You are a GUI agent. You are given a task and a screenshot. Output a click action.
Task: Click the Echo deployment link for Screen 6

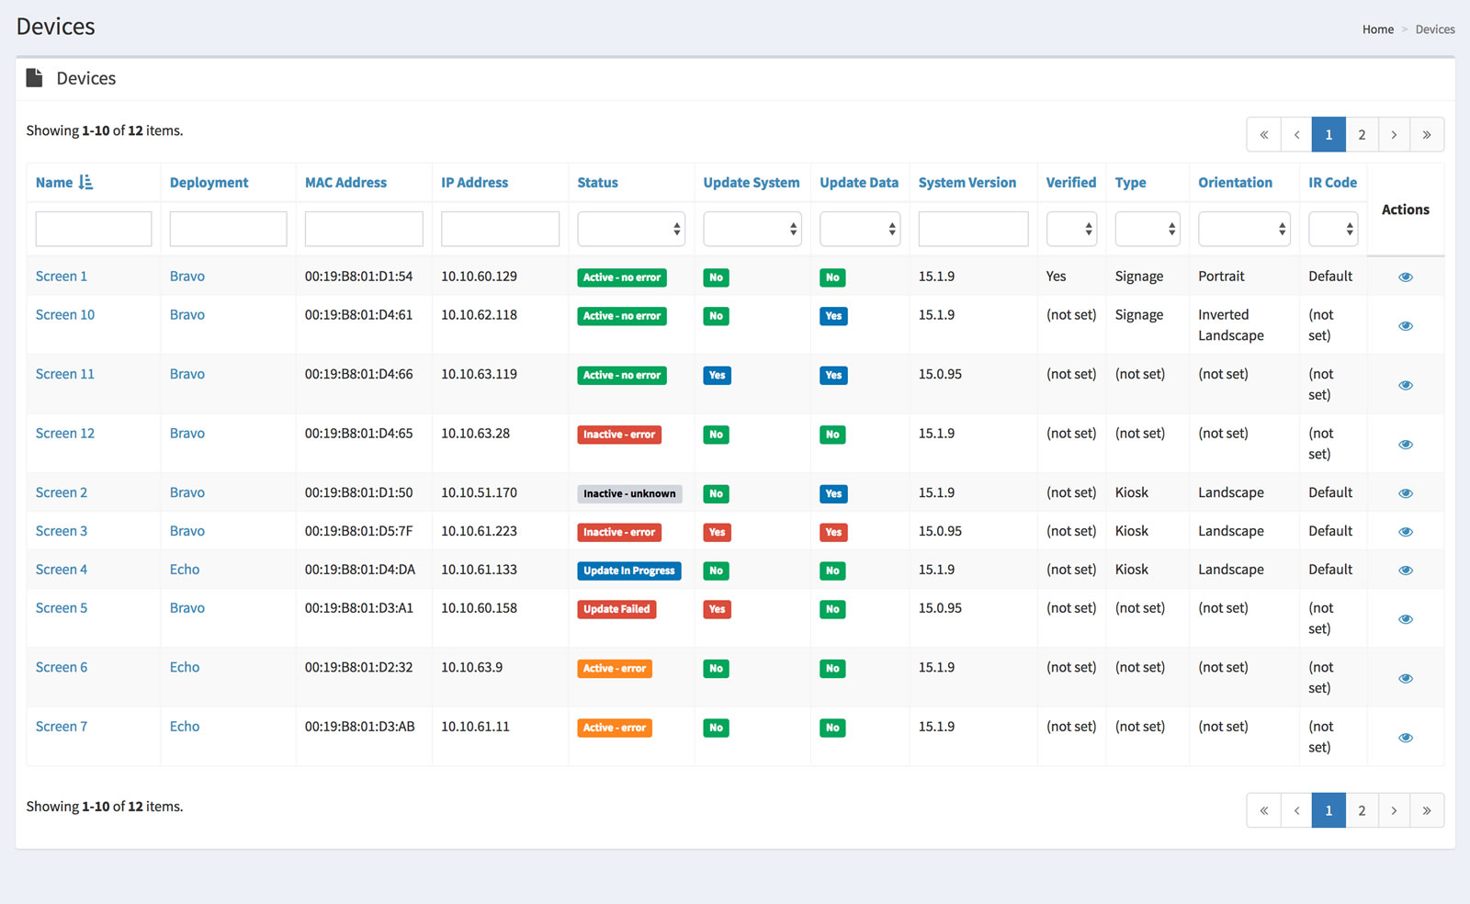pos(185,667)
